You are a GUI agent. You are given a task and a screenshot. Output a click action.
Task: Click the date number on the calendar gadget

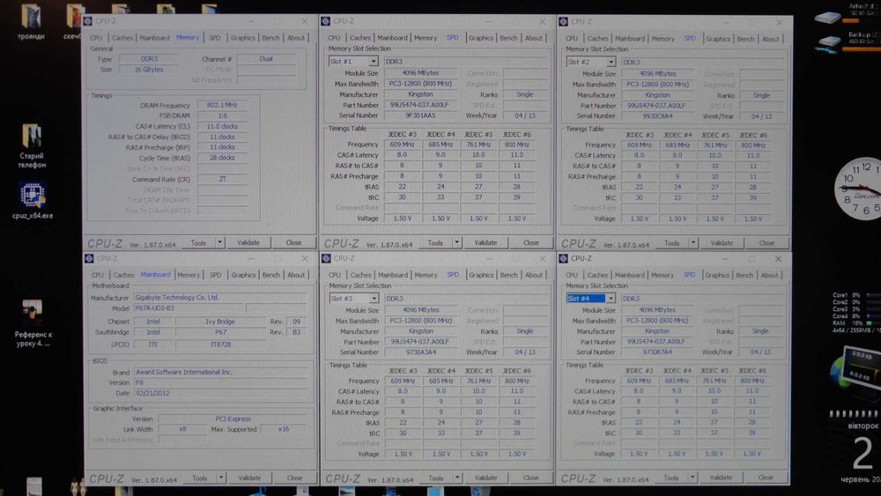862,454
